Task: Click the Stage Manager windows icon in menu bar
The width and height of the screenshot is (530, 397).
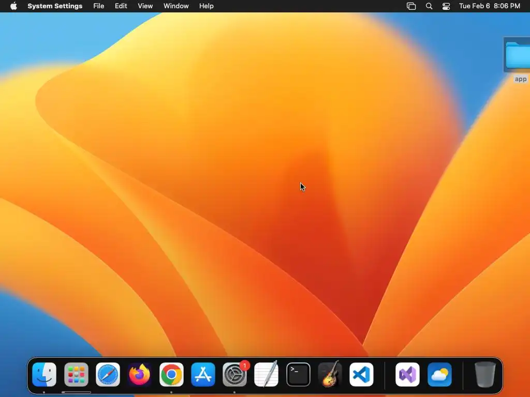Action: (x=411, y=6)
